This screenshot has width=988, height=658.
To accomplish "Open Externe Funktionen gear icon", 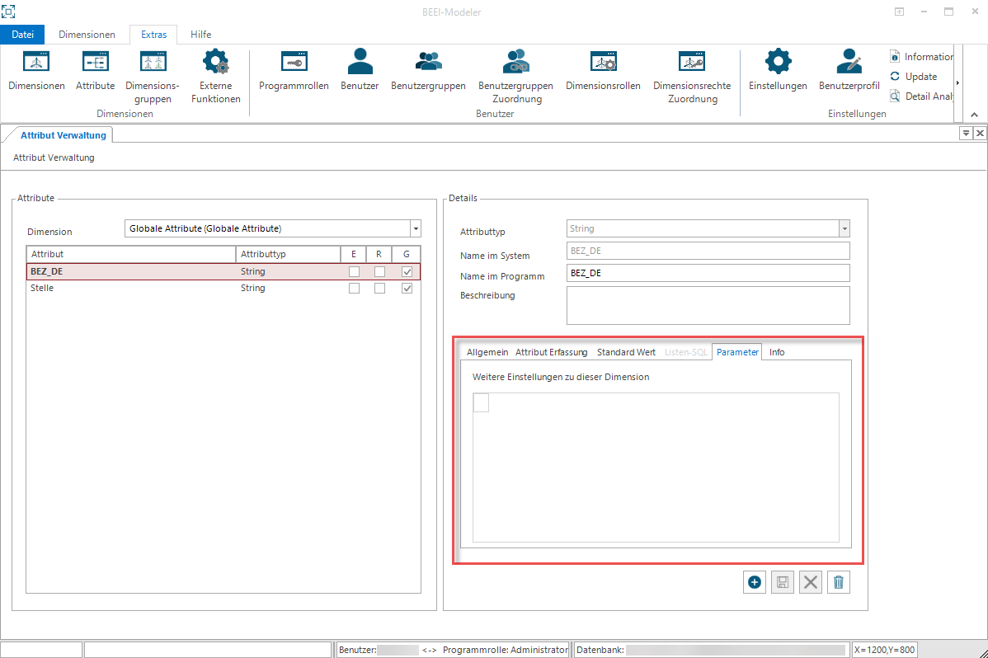I will (x=215, y=77).
